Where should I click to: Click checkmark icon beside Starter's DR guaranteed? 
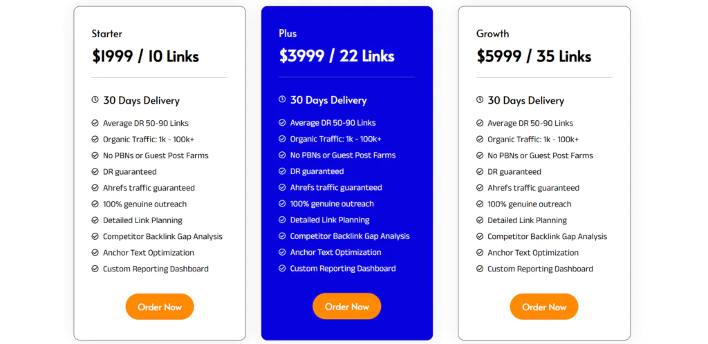coord(95,171)
